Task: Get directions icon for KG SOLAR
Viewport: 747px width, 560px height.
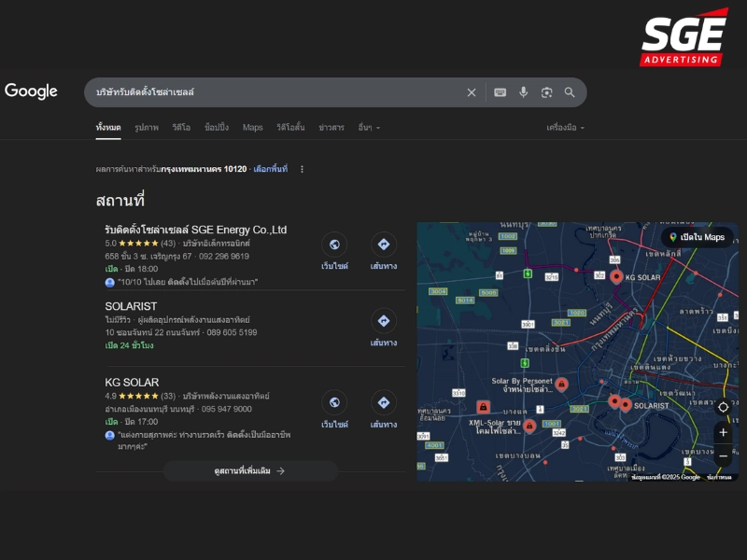Action: tap(384, 402)
